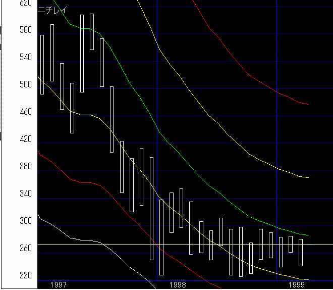Screen dimensions: 333x290
Task: Click left start of the white band line
Action: pos(39,215)
